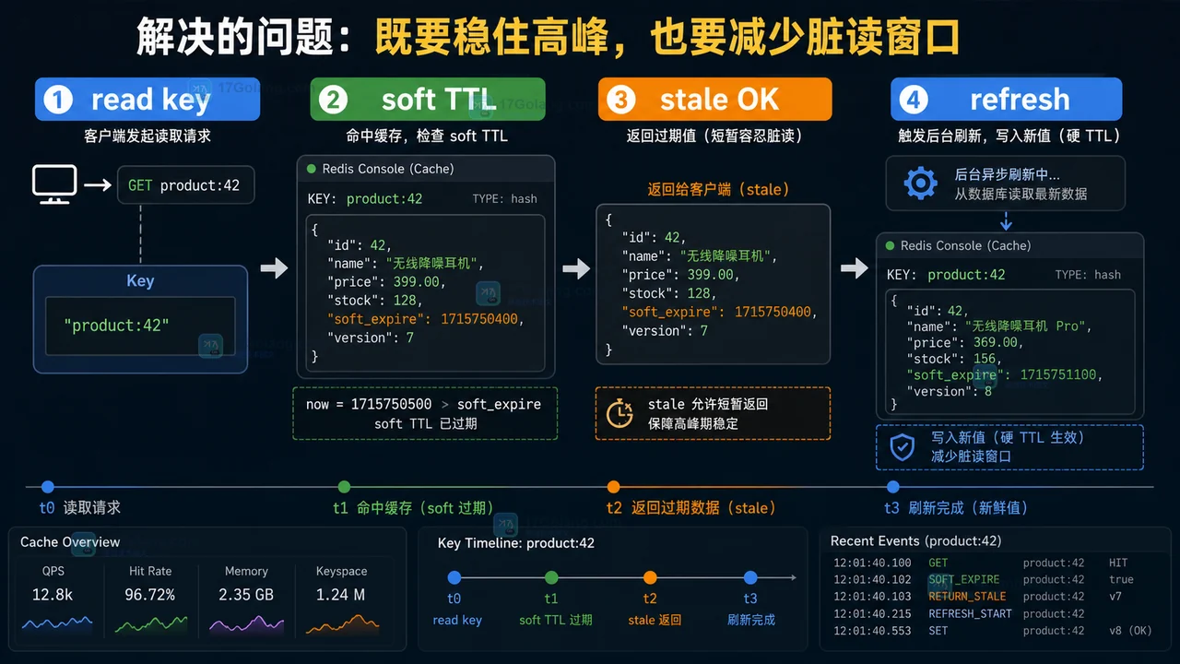Click the "soft TTL 已过期" label
Viewport: 1180px width, 664px height.
point(424,424)
